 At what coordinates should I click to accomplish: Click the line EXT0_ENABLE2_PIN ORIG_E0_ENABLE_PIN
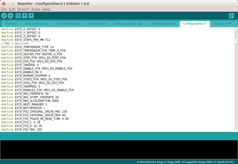click(38, 90)
